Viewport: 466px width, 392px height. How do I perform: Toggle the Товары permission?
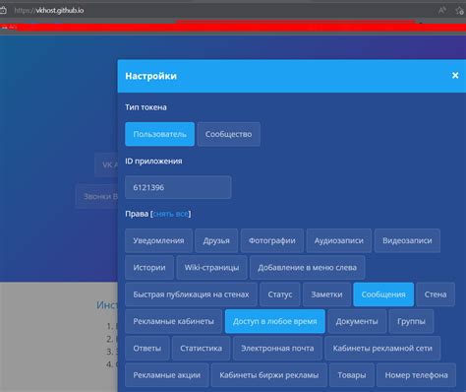coord(352,375)
